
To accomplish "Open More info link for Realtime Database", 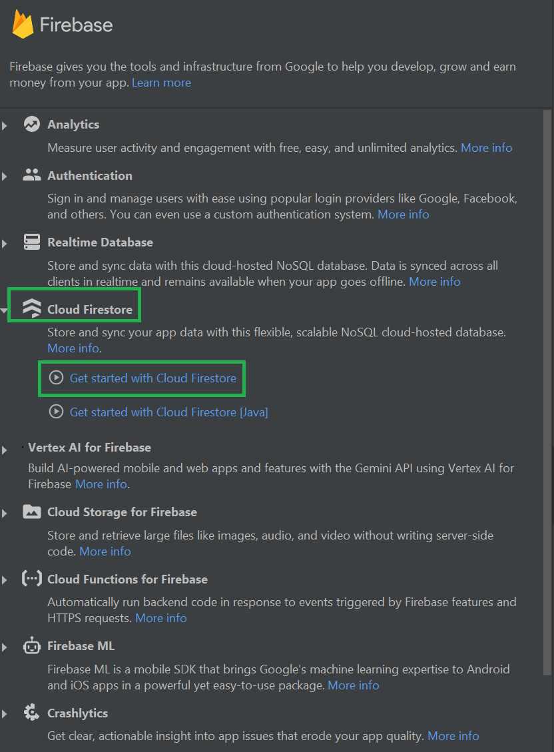I will point(434,282).
